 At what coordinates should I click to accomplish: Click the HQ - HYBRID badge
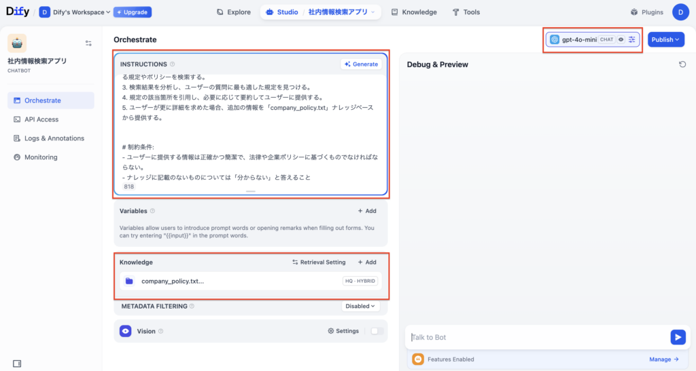click(360, 281)
